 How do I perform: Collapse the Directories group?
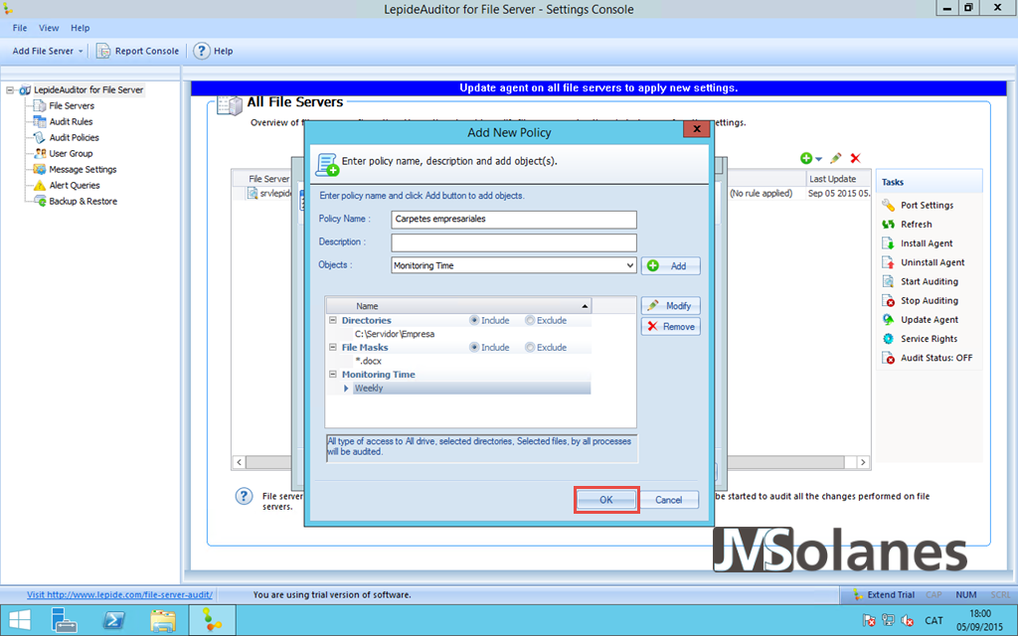(332, 320)
